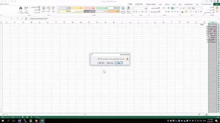Click the Fill Color bucket icon
Viewport: 220px width, 123px height.
point(186,12)
